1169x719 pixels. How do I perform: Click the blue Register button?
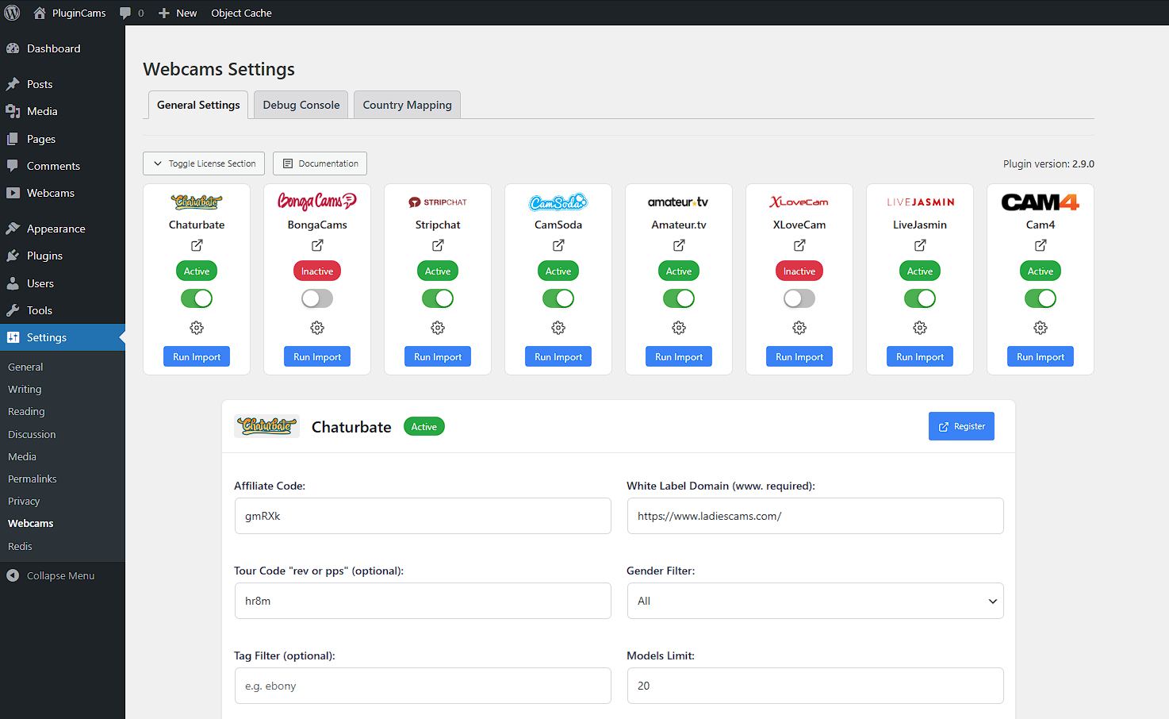961,426
